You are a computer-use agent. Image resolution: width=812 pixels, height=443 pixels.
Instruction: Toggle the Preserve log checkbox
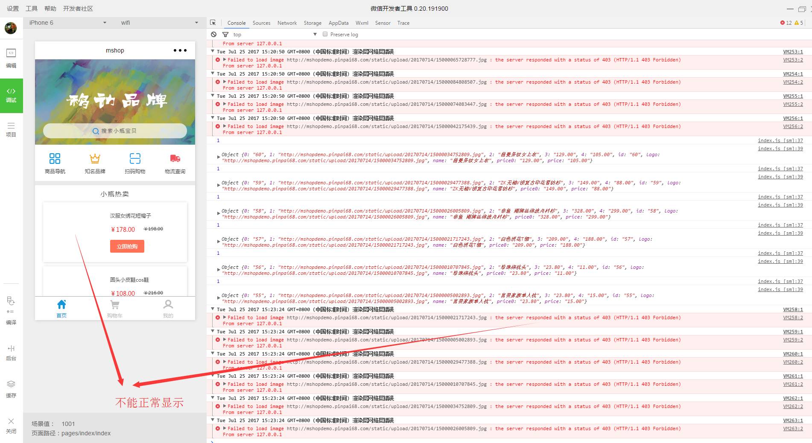(325, 34)
